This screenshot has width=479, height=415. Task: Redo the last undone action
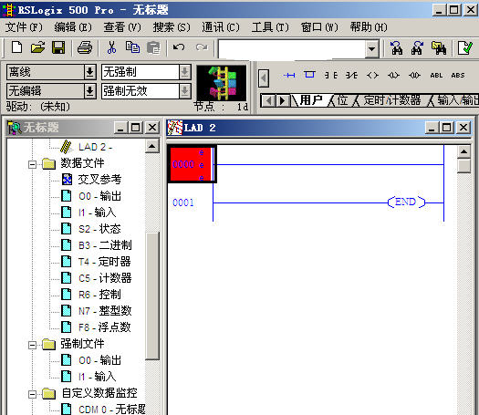(202, 47)
